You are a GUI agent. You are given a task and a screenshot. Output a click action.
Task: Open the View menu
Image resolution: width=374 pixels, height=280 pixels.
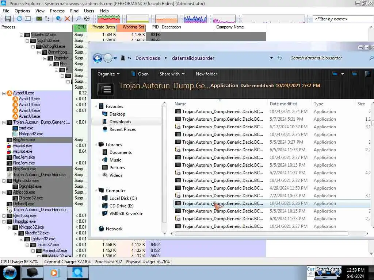[40, 11]
